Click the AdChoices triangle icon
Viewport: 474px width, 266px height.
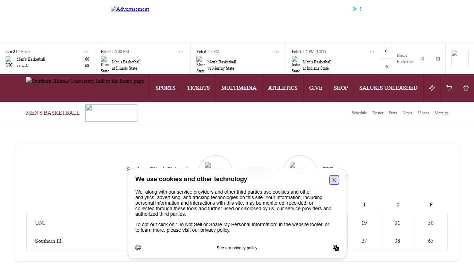tap(355, 9)
